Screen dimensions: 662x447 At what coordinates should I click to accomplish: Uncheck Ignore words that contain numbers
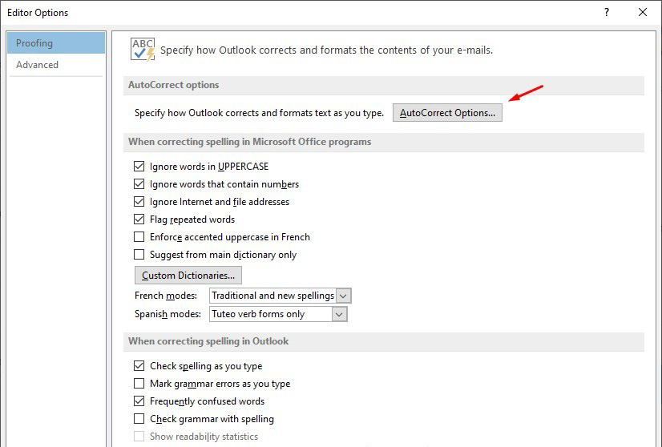coord(139,184)
